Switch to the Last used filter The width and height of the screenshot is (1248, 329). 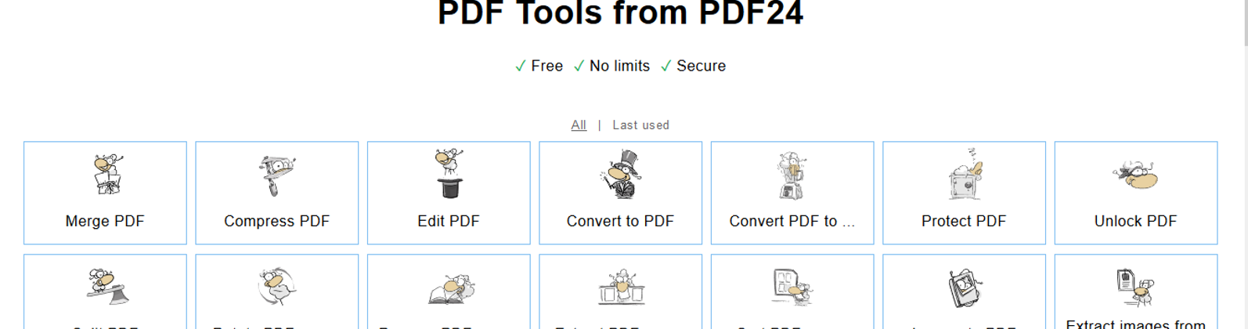pyautogui.click(x=640, y=125)
